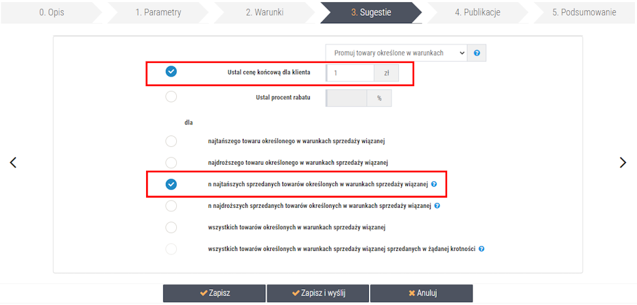This screenshot has width=637, height=305.
Task: Go to previous step with left arrow
Action: point(13,163)
